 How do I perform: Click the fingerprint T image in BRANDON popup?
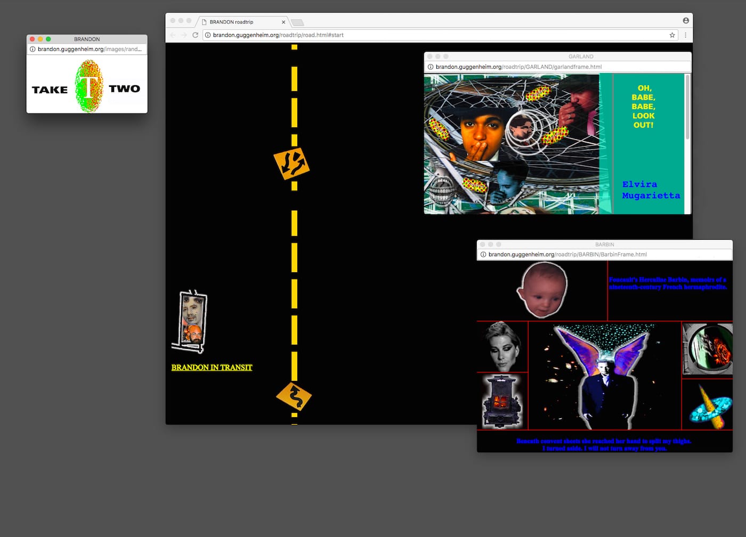88,86
